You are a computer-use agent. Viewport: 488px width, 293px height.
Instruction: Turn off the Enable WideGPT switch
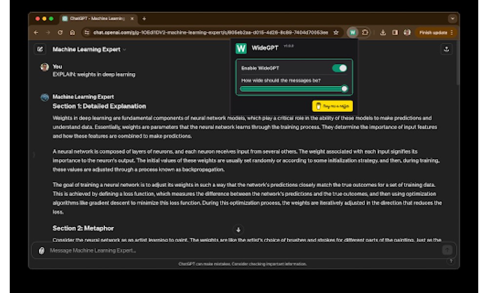339,68
